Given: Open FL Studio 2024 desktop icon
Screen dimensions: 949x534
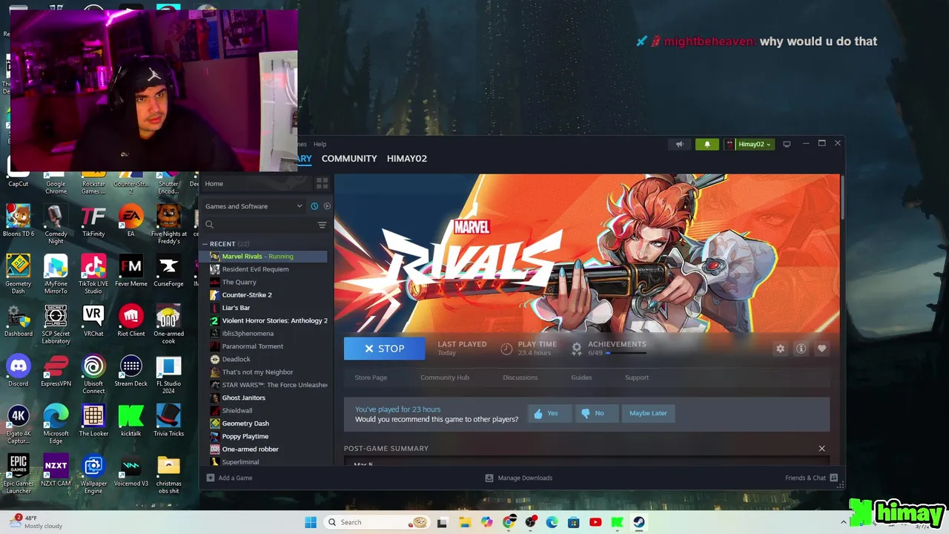Looking at the screenshot, I should (168, 374).
